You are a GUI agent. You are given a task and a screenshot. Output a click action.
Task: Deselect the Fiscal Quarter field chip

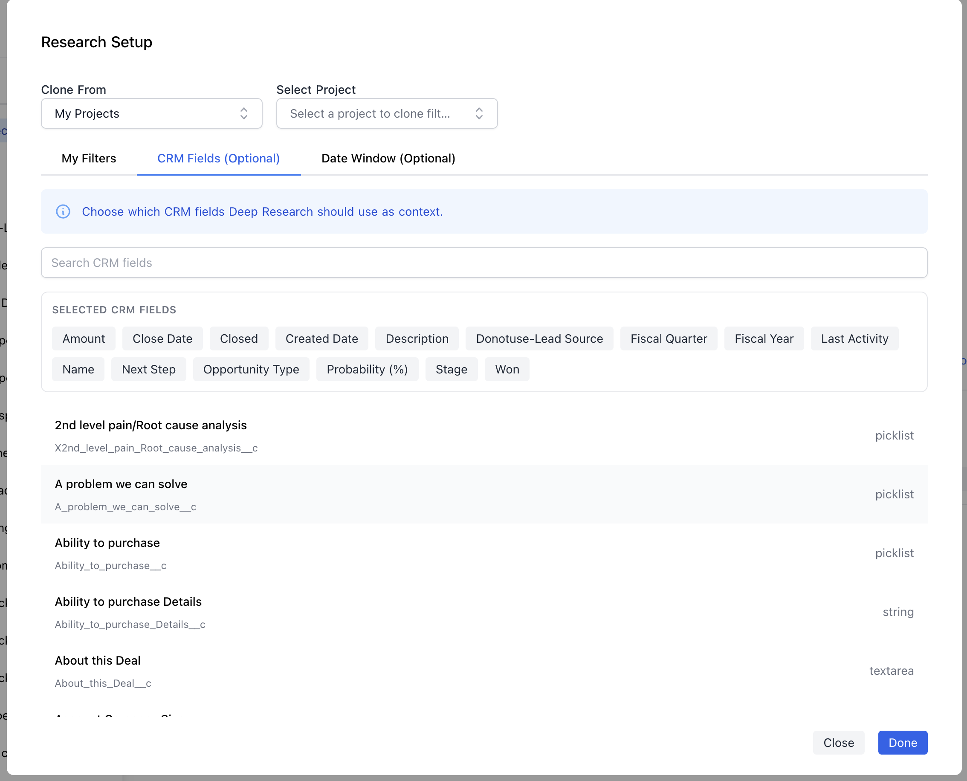(669, 338)
